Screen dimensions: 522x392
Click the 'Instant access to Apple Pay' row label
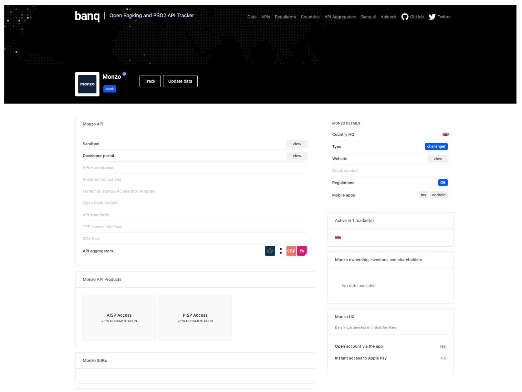point(361,358)
